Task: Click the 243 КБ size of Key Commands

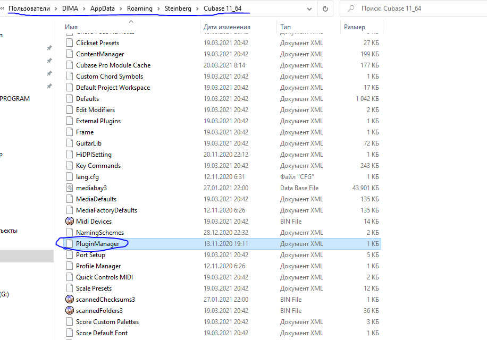Action: 370,166
